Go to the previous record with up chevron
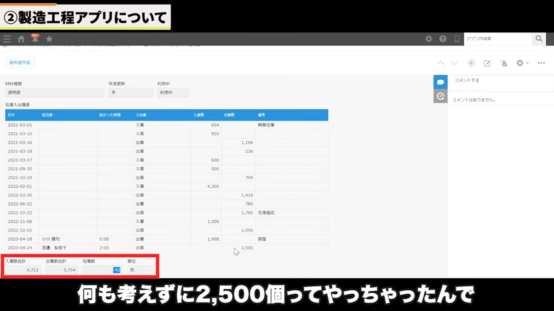554x311 pixels. point(440,63)
